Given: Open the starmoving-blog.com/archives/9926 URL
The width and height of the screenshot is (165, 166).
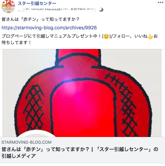Looking at the screenshot, I should [49, 28].
